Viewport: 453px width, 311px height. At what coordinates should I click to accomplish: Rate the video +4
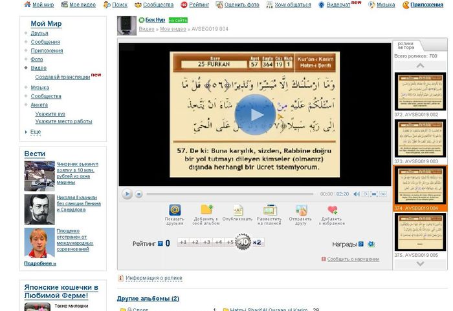[x=219, y=242]
